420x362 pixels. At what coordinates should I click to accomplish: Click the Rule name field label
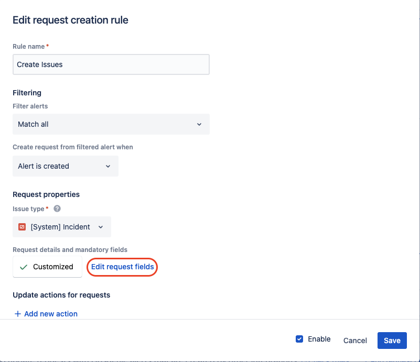click(x=29, y=47)
